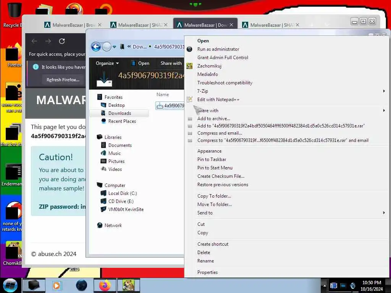Click the taskbar clock showing 10:50 PM
391x293 pixels.
coord(371,286)
